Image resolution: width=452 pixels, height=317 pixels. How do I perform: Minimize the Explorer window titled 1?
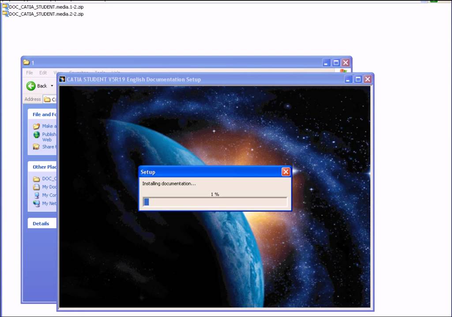326,63
